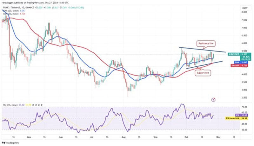Screen dimensions: 254x146
Task: Click the 2.500 price scale value
Action: tap(244, 98)
